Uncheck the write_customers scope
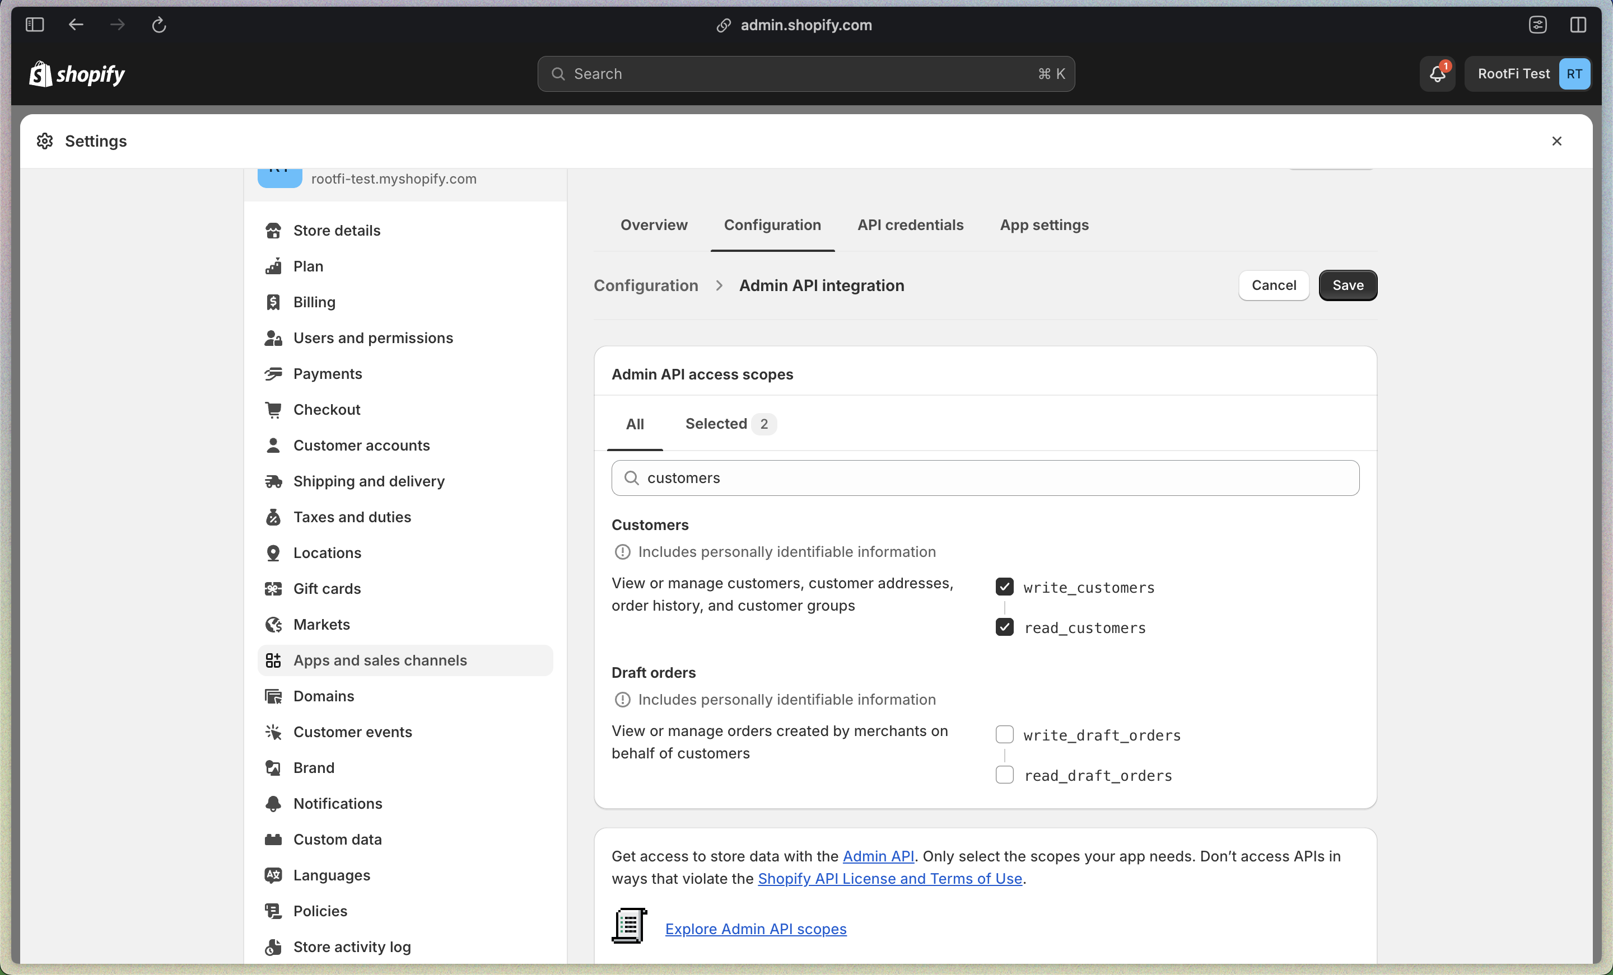Screen dimensions: 1613x975 tap(1004, 587)
